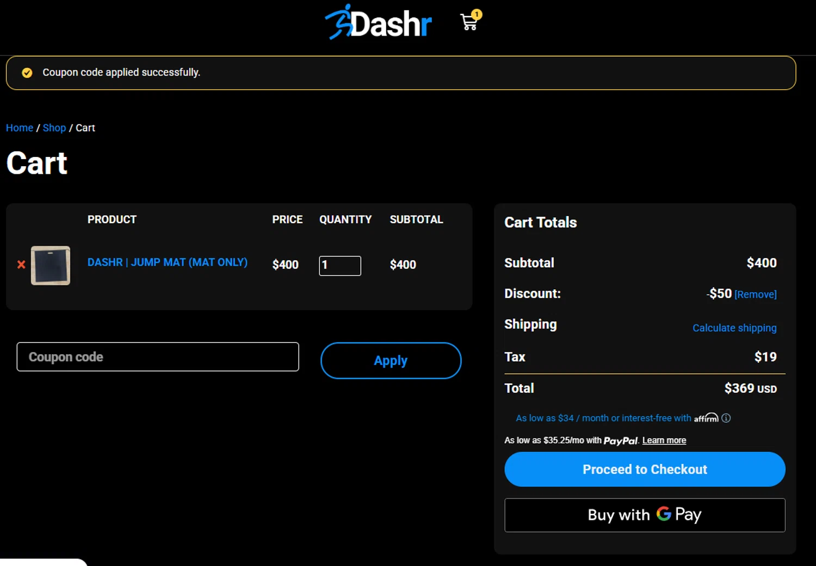Screen dimensions: 816x566
Task: Click the QUANTITY column header
Action: tap(345, 219)
